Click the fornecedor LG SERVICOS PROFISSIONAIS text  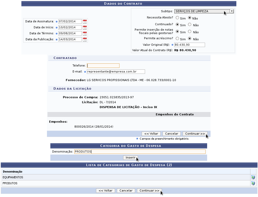(x=131, y=80)
